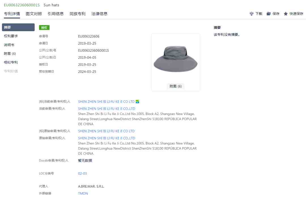Click the [标]原始申请(专利权)人 company link
Image resolution: width=306 pixels, height=200 pixels.
click(x=106, y=131)
